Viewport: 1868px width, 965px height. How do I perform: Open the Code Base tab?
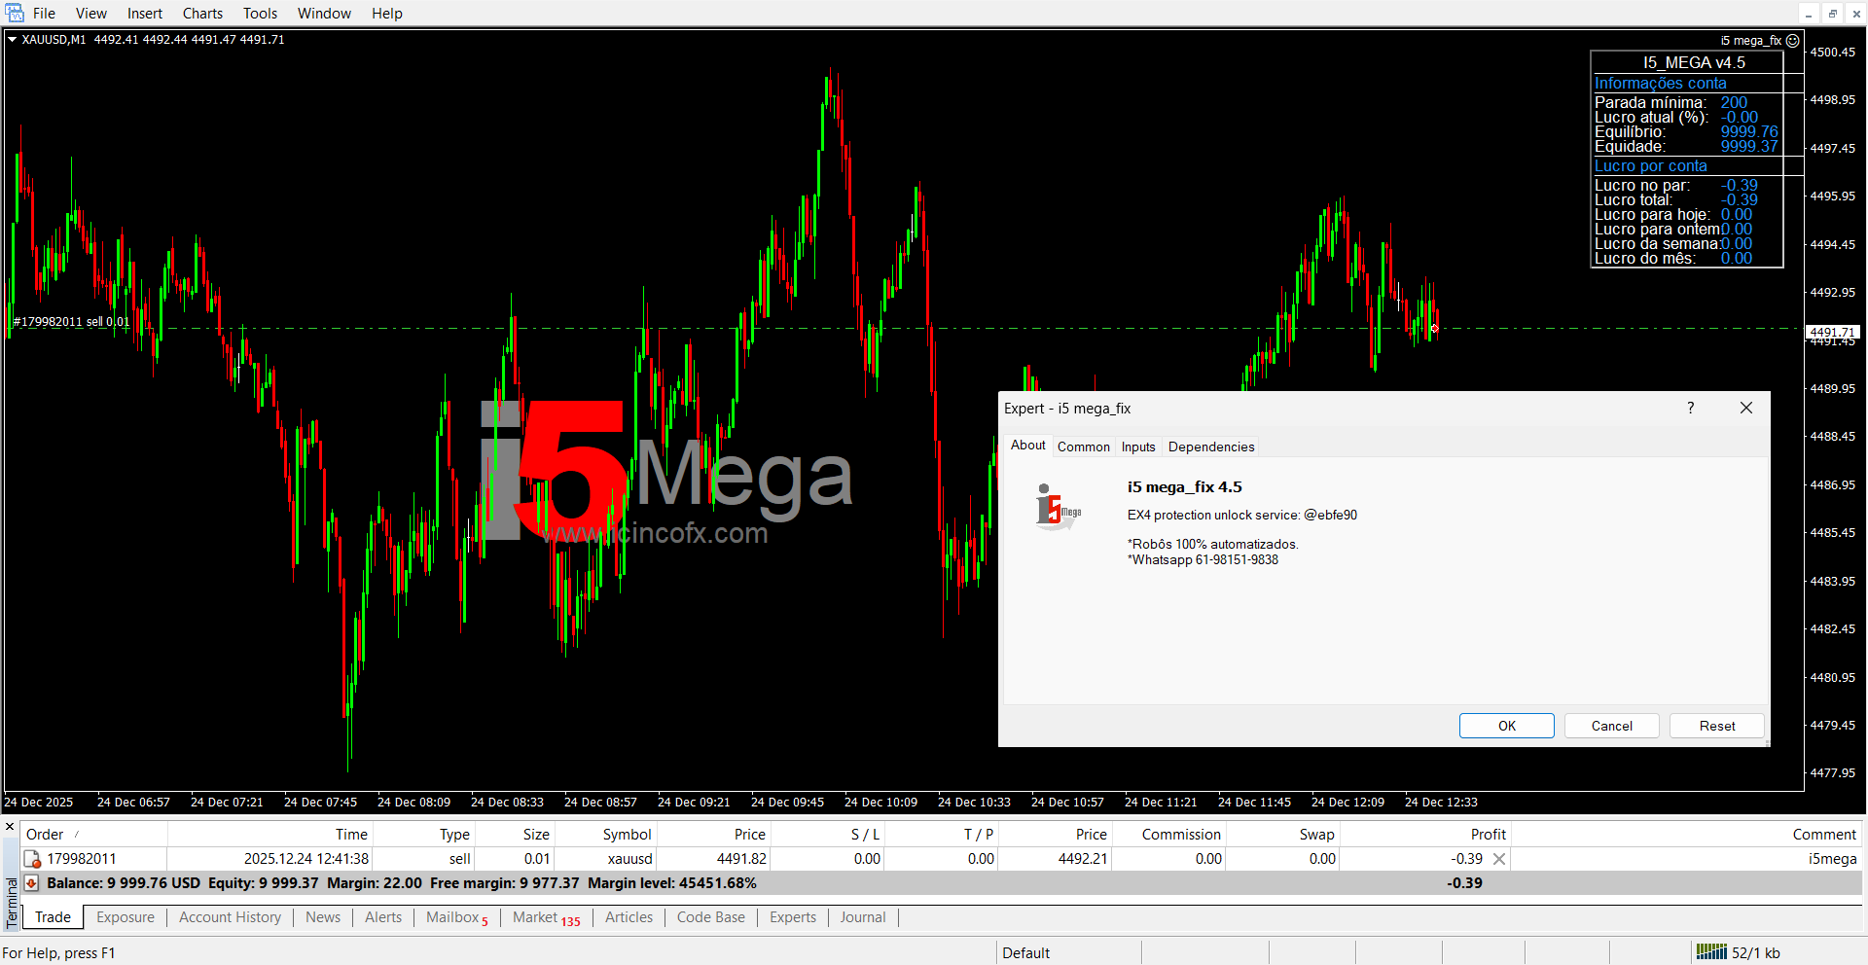point(711,917)
